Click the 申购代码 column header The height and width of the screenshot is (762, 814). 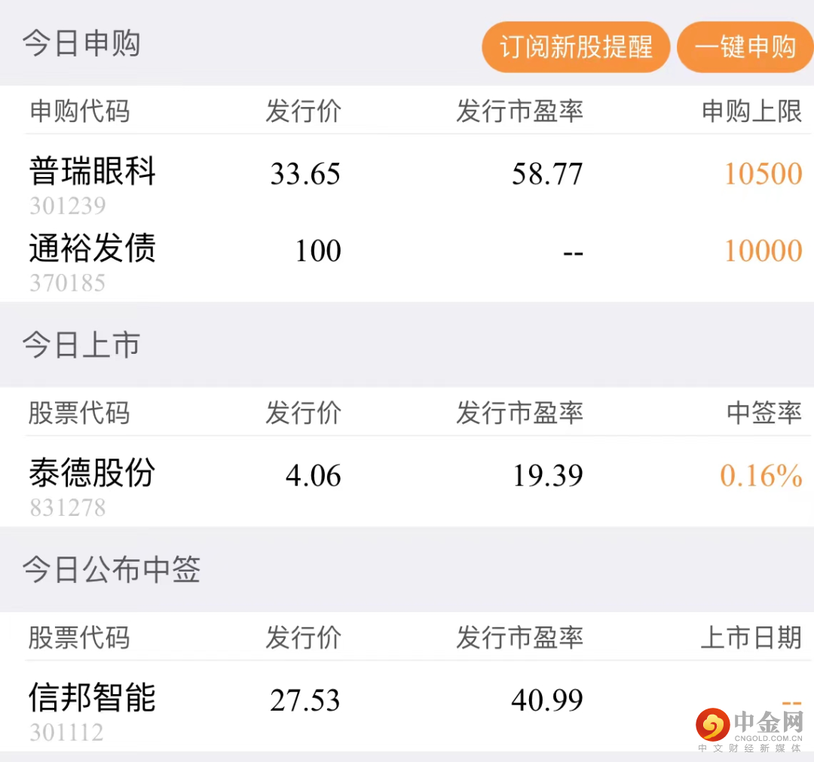click(79, 112)
